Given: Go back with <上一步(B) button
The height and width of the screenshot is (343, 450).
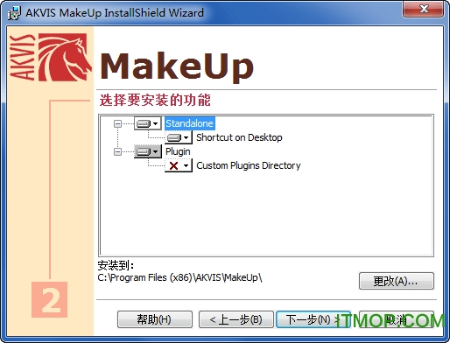Looking at the screenshot, I should pos(236,319).
